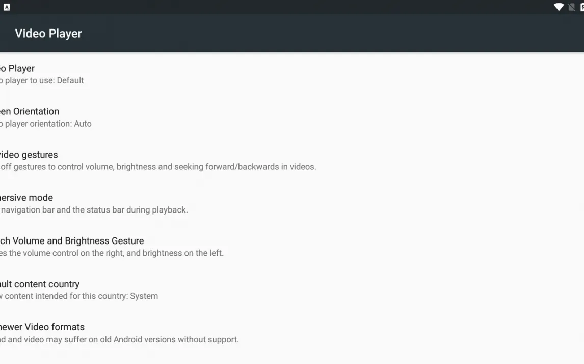Click 'content intended for this country: System'
This screenshot has width=584, height=364.
79,296
